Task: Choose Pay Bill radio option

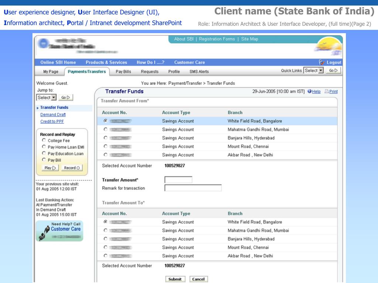Action: tap(44, 160)
